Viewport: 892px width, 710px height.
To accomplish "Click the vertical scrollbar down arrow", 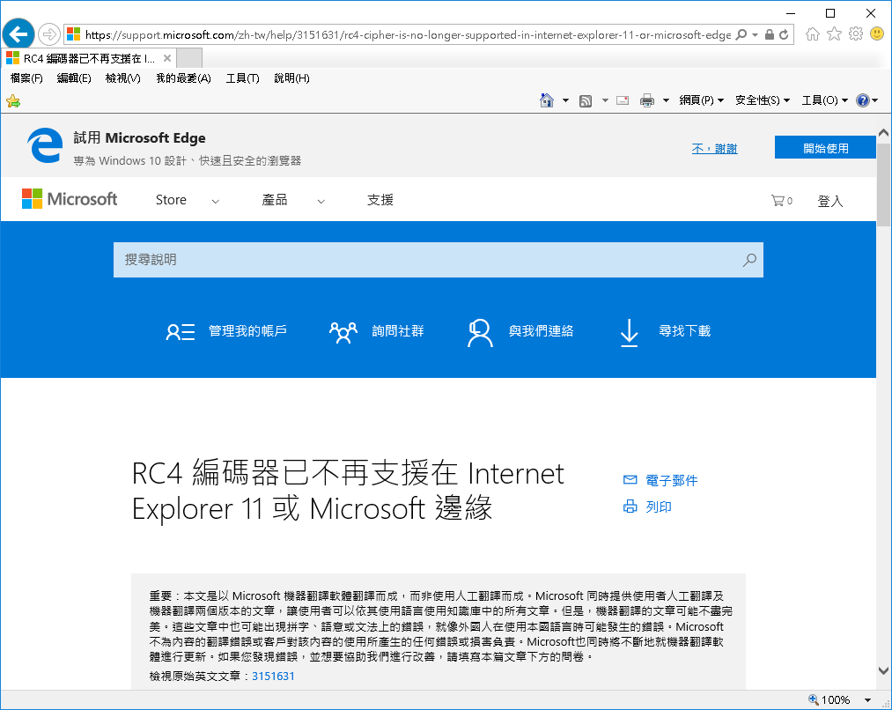I will 883,670.
